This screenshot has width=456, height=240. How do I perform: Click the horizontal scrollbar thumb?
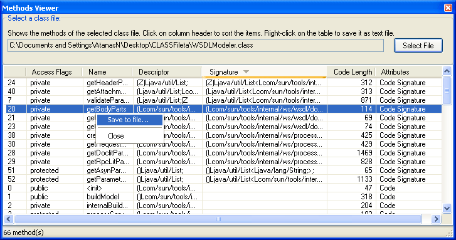218,219
